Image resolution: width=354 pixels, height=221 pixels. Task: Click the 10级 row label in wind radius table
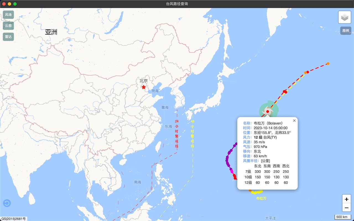(x=248, y=177)
